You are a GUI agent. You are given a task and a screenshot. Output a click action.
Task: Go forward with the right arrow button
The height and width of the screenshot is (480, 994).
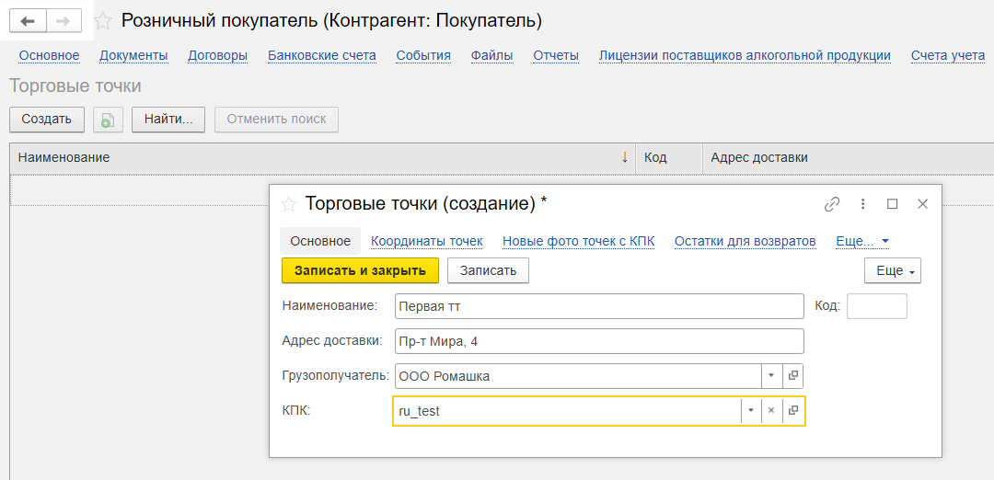point(64,21)
